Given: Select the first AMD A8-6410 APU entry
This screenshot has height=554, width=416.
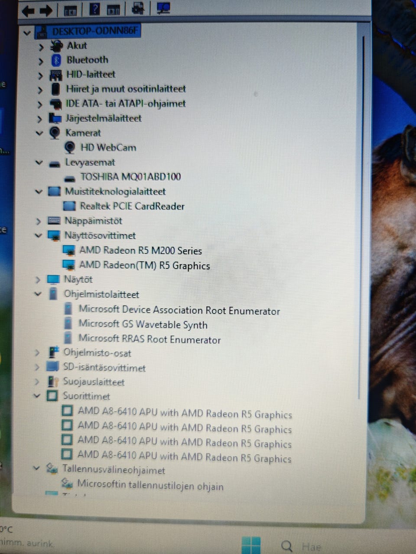Looking at the screenshot, I should [x=185, y=413].
